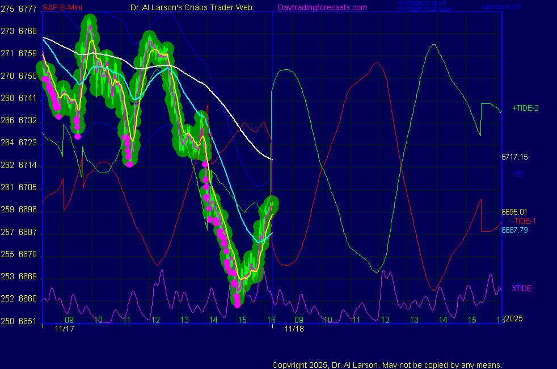Click the yellow 6695.01 price label
Screen dimensions: 557x369
[x=514, y=212]
